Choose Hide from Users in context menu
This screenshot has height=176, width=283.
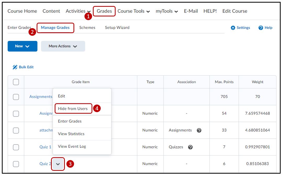point(73,109)
